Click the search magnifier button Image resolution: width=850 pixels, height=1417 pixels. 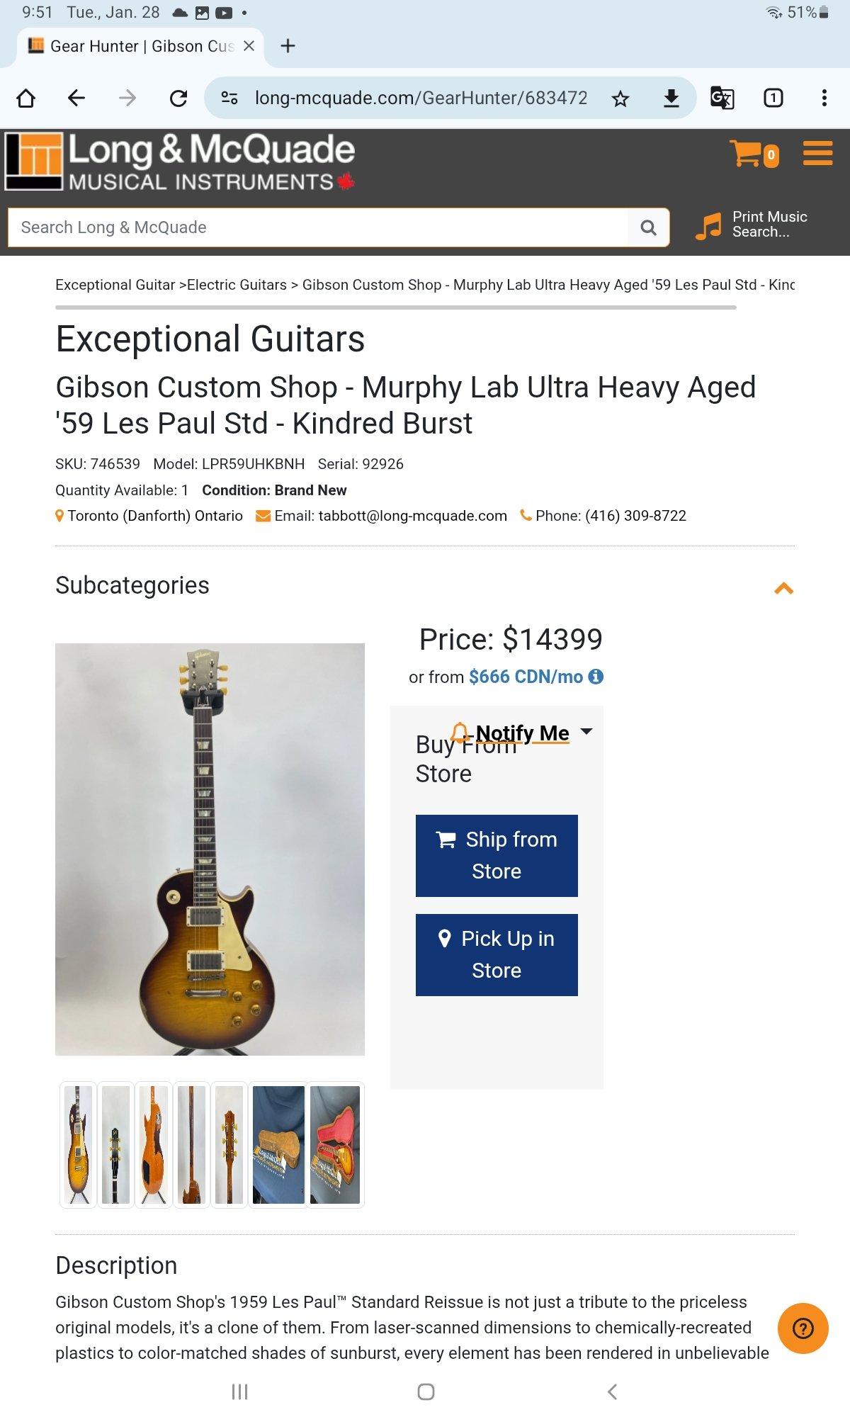point(648,227)
